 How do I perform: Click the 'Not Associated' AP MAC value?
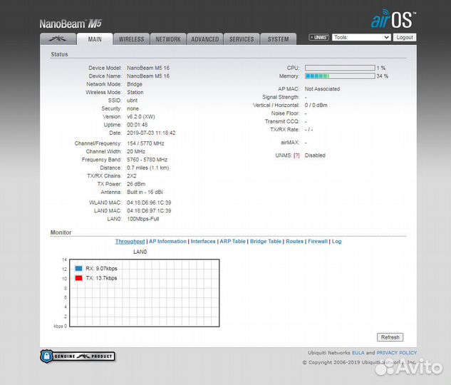(322, 89)
